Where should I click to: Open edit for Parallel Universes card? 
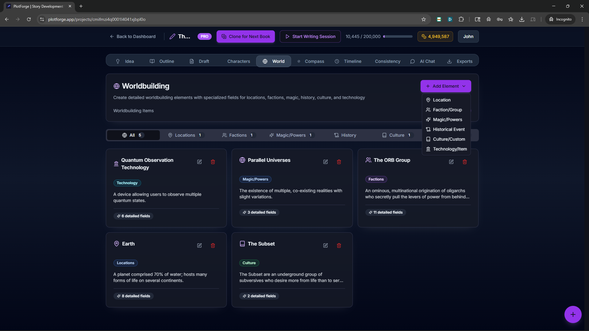coord(325,162)
